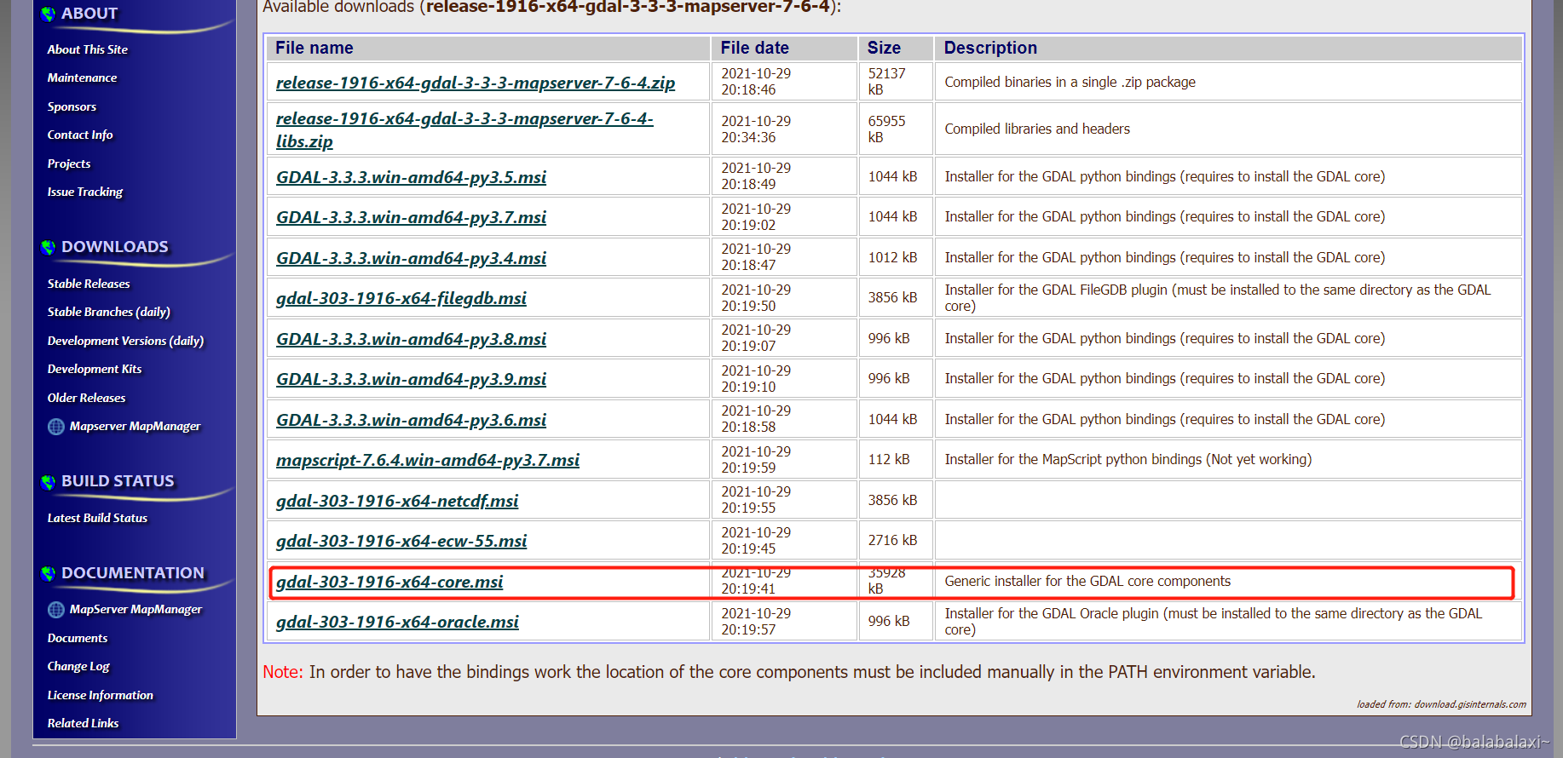Download the release libs.zip package
Viewport: 1563px width, 758px height.
[x=464, y=129]
